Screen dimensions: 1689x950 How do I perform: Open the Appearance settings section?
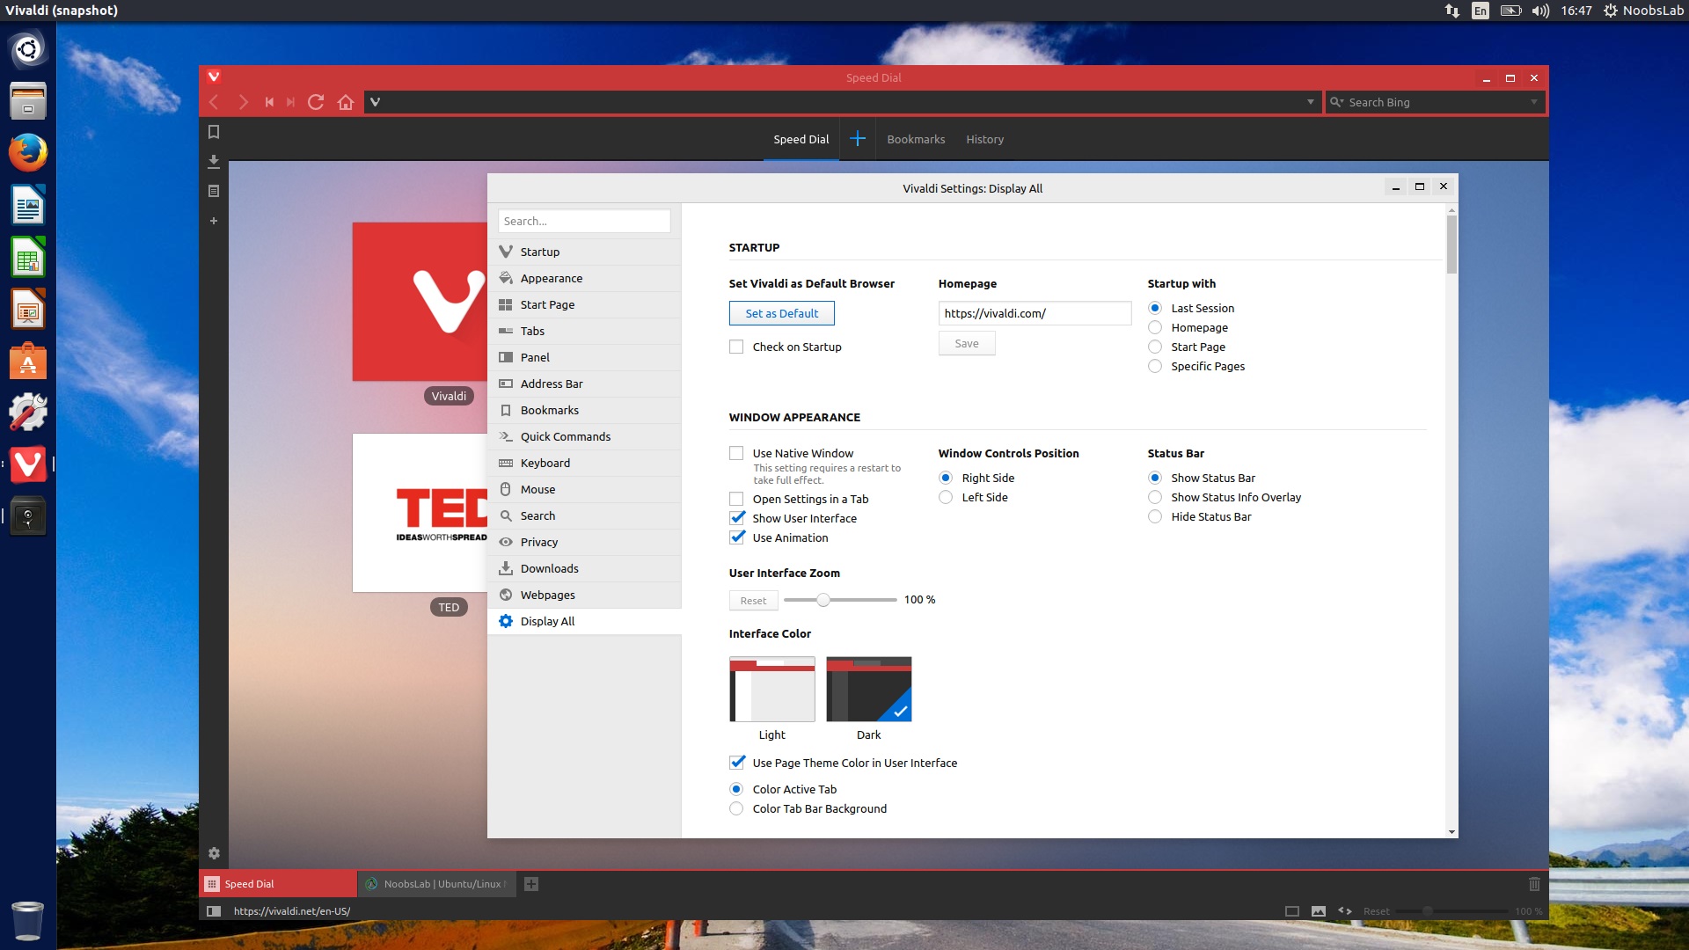coord(584,278)
